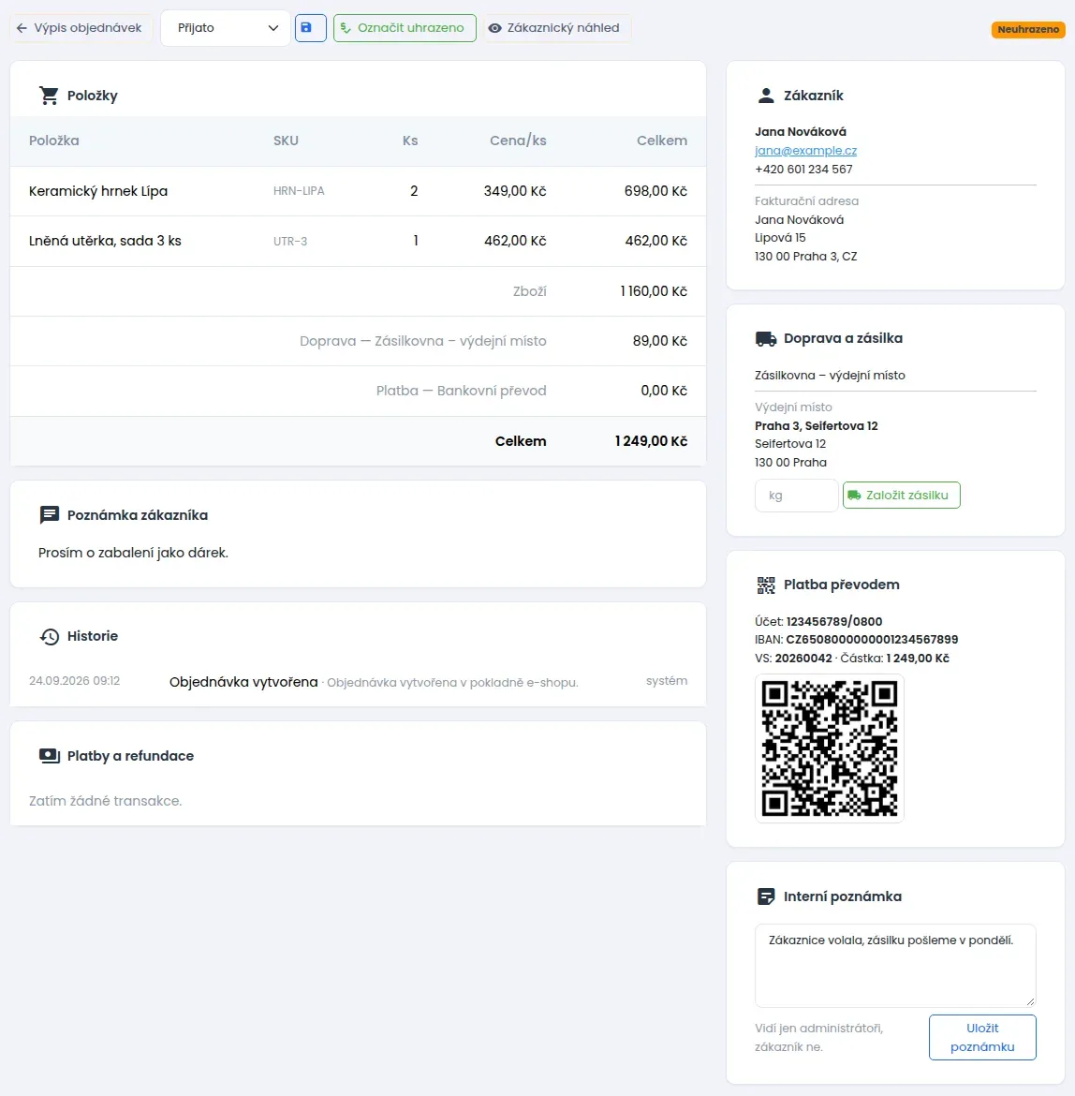Click the note icon beside Interní poznámka
This screenshot has width=1075, height=1096.
766,896
